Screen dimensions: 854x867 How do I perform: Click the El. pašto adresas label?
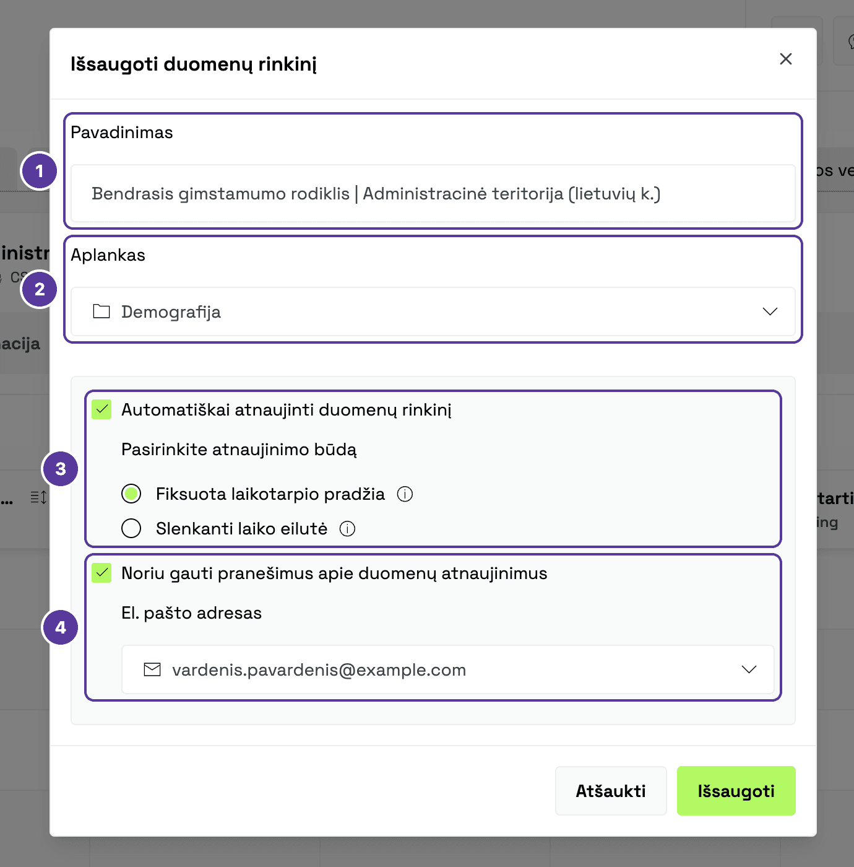pyautogui.click(x=191, y=613)
